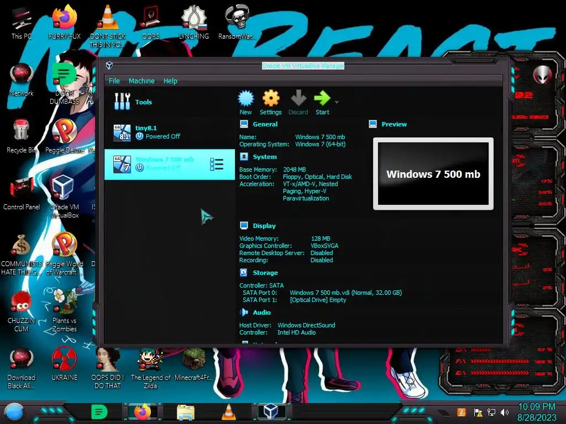
Task: Open the Help menu
Action: 170,81
